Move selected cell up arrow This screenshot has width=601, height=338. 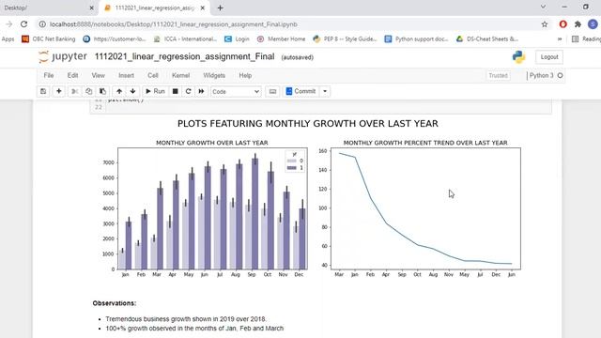(x=119, y=91)
